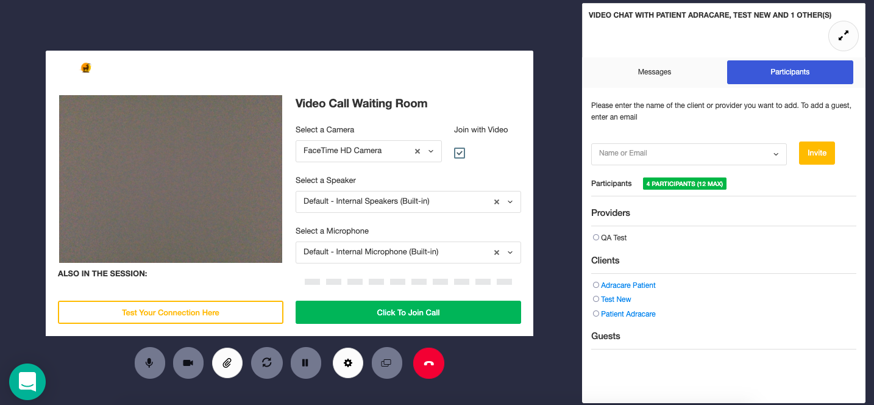Screen dimensions: 874x405
Task: Uncheck Join with Video checkbox
Action: pos(460,153)
